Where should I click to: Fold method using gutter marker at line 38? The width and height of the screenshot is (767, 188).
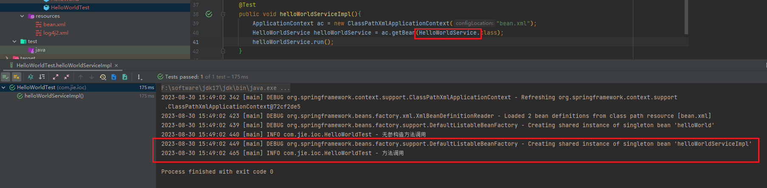point(223,14)
